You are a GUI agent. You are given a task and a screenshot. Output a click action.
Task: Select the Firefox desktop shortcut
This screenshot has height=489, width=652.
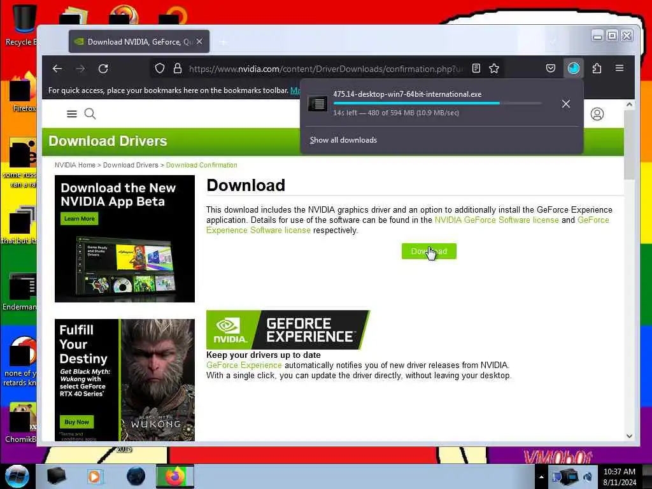[22, 92]
